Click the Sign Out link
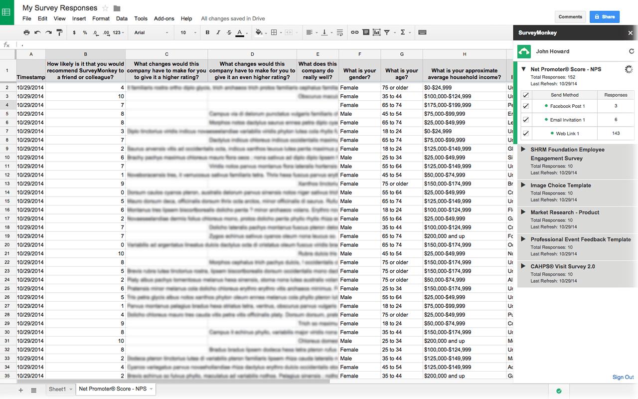638x399 pixels. [623, 377]
